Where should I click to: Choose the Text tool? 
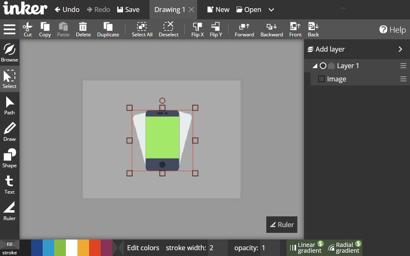10,184
